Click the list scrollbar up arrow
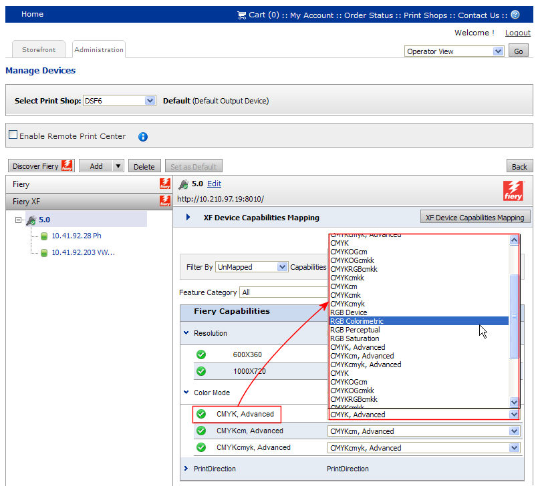Screen dimensions: 538x486 click(514, 240)
